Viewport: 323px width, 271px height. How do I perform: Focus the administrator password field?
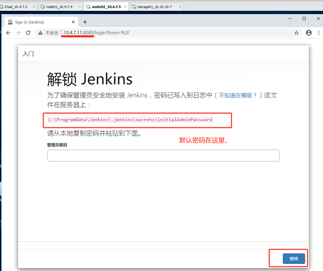(163, 156)
